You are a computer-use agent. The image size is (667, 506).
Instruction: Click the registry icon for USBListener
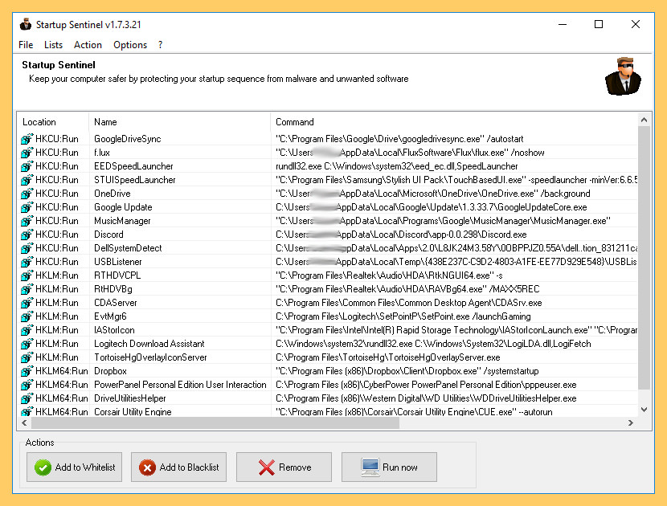coord(27,262)
